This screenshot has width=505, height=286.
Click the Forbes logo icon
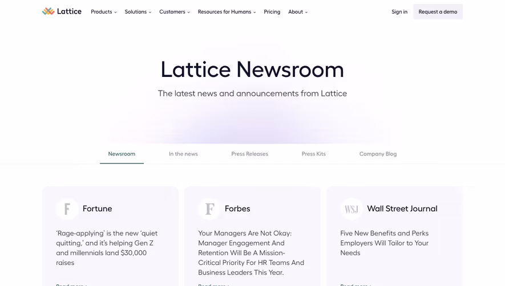coord(209,209)
